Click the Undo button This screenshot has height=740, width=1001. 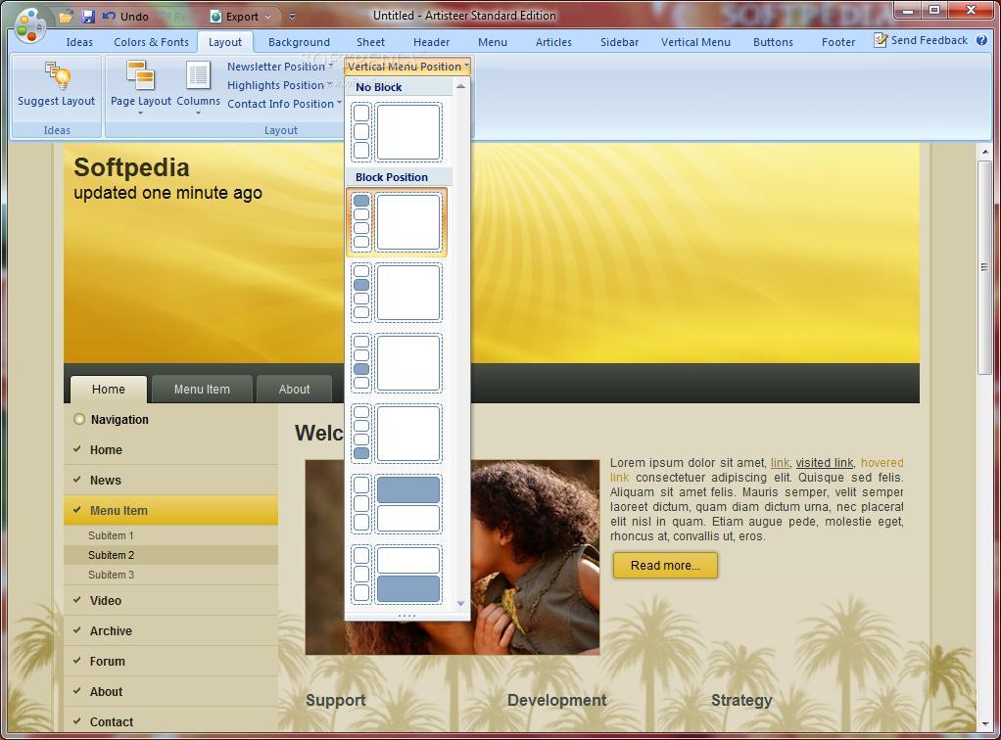pyautogui.click(x=126, y=17)
